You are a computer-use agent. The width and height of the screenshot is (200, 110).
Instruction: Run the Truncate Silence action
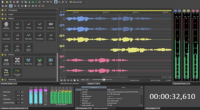point(6,72)
